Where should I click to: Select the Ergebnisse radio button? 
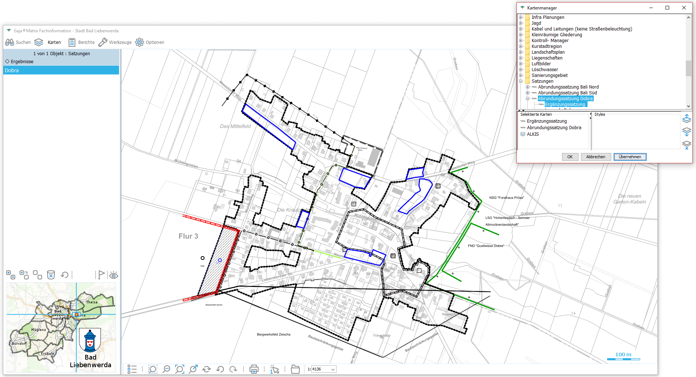click(x=7, y=62)
